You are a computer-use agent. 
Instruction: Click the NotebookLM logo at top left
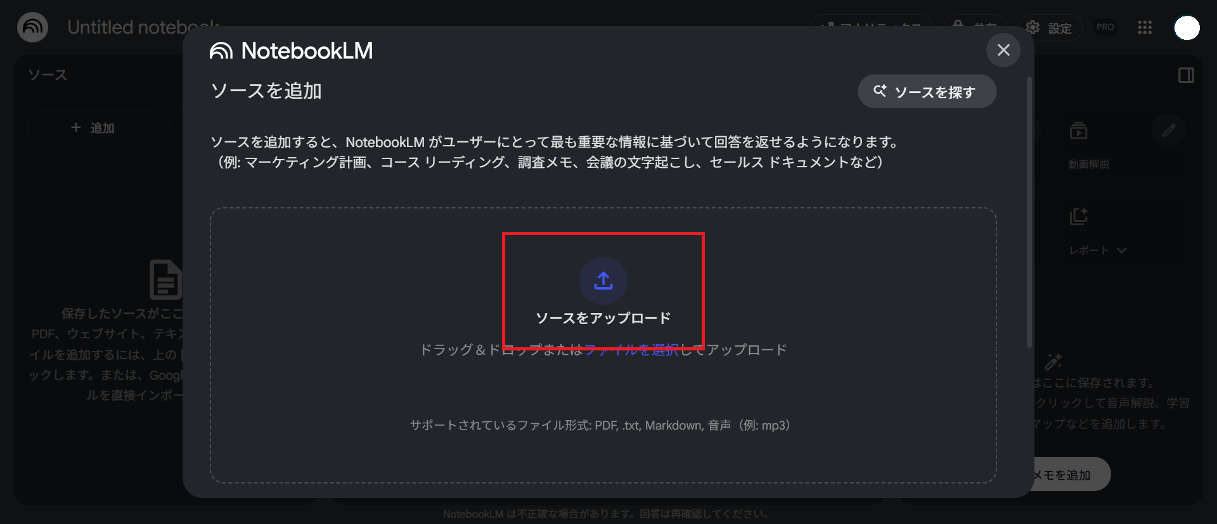click(x=33, y=27)
